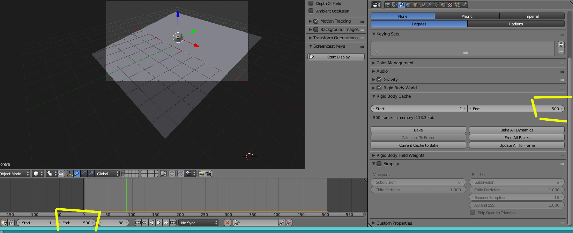Viewport: 573px width, 233px height.
Task: Click the current frame field showing 88
Action: pyautogui.click(x=114, y=223)
